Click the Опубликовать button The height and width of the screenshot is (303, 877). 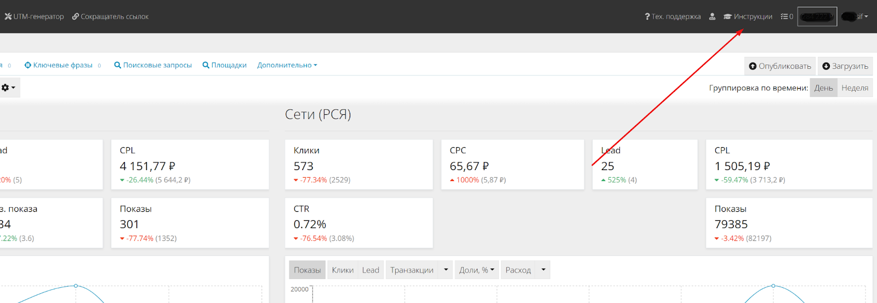coord(779,66)
